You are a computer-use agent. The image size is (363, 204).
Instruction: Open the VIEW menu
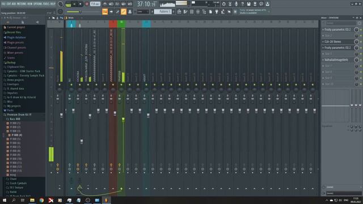(x=30, y=4)
